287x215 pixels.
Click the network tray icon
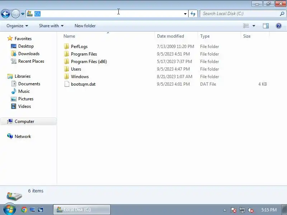coord(242,210)
